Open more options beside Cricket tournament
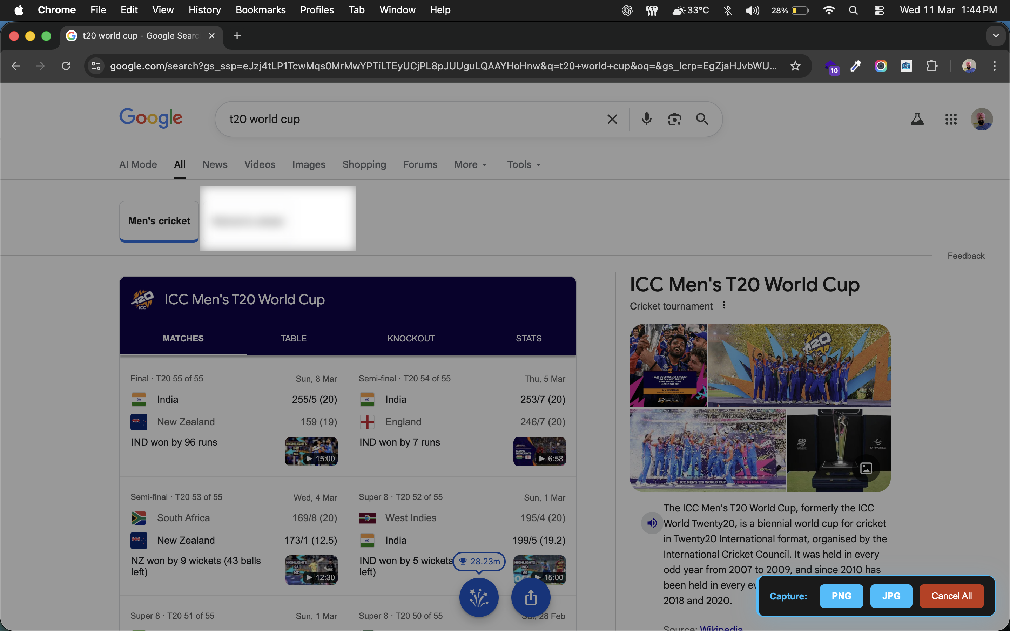1010x631 pixels. point(724,305)
